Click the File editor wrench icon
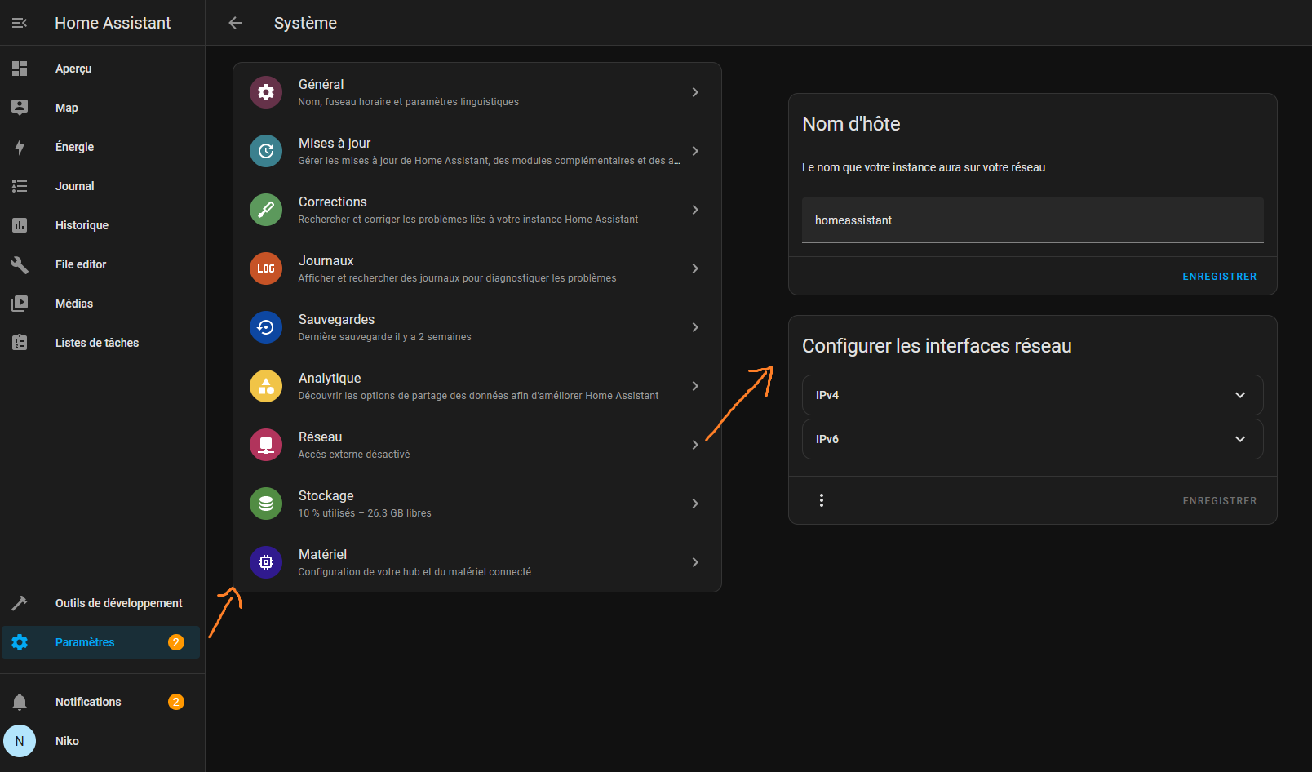1312x772 pixels. tap(20, 264)
